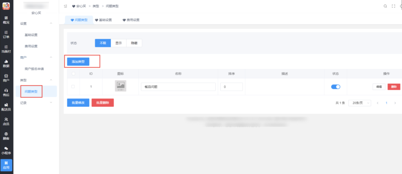This screenshot has width=402, height=174.
Task: Open the 概况 overview sidebar icon
Action: coord(6,20)
